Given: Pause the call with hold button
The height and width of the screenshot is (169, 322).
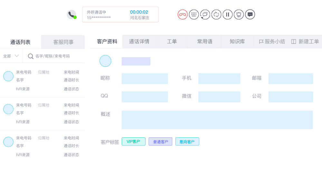Looking at the screenshot, I should pyautogui.click(x=228, y=15).
